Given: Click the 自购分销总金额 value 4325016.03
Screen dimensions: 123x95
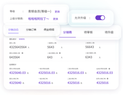Looking at the screenshot, I should [x=105, y=73].
